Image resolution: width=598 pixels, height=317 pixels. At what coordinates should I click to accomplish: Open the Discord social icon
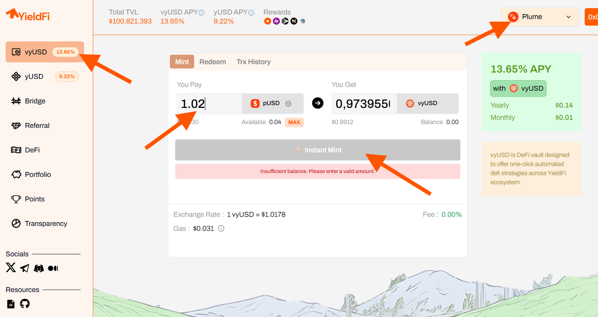pyautogui.click(x=39, y=268)
